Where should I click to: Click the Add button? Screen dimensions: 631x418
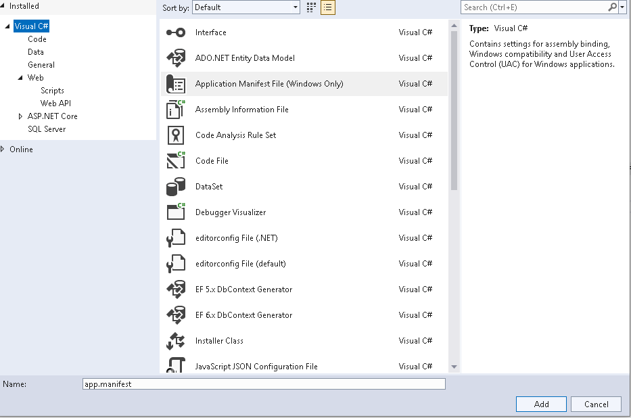tap(541, 404)
